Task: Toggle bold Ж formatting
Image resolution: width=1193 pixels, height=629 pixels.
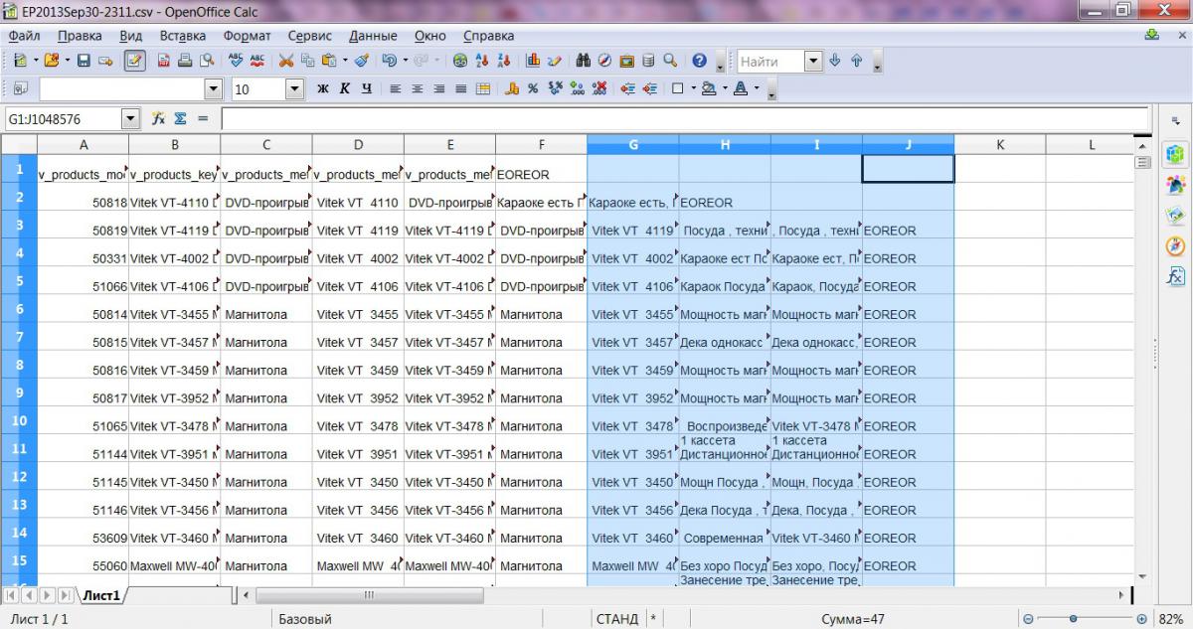Action: click(x=323, y=88)
